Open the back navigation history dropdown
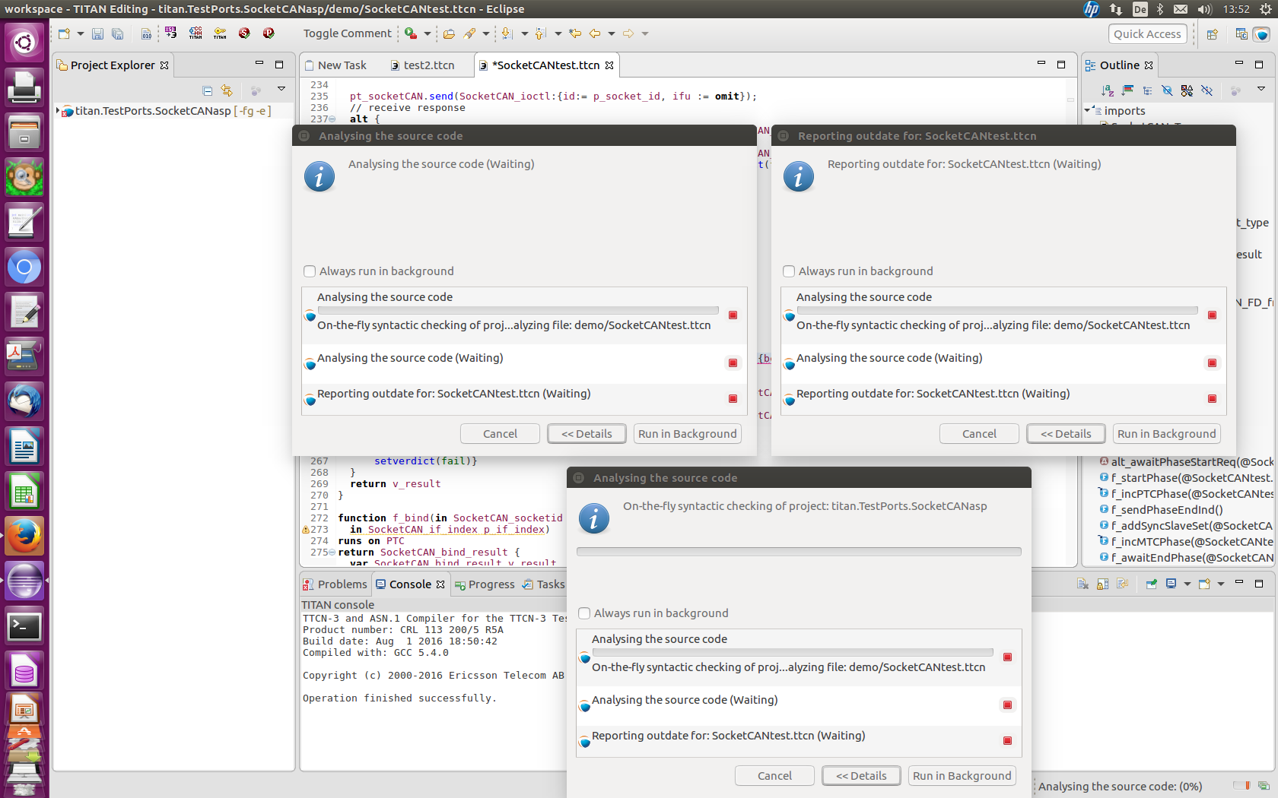 point(611,33)
